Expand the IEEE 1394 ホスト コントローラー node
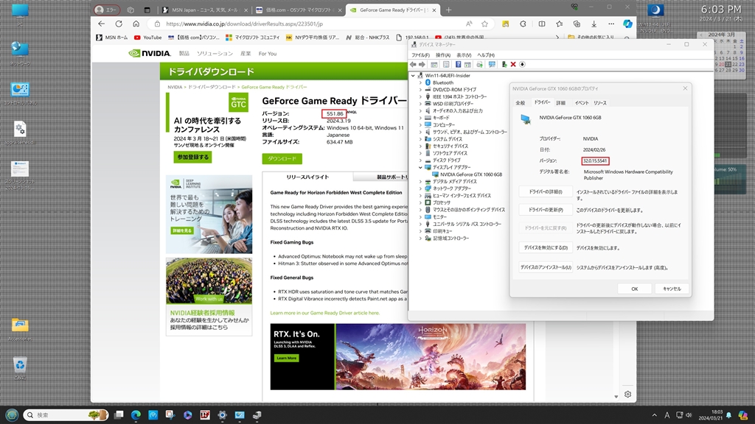Screen dimensions: 755x424 (x=420, y=96)
